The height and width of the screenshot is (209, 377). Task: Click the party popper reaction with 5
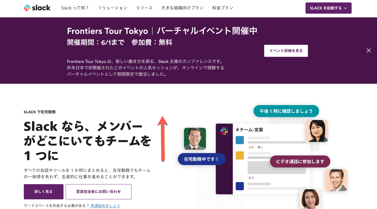pyautogui.click(x=251, y=178)
